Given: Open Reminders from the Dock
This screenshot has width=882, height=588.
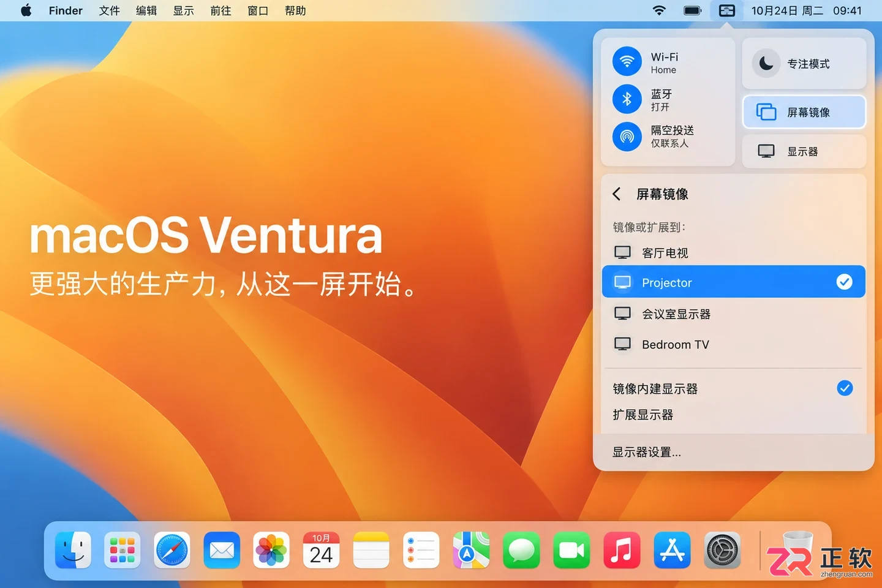Looking at the screenshot, I should (421, 550).
